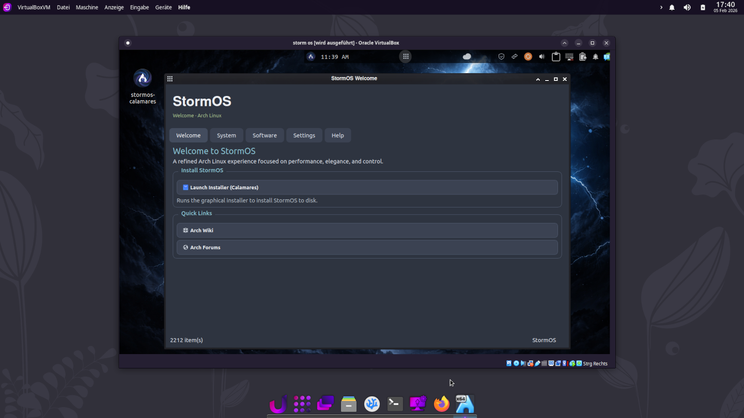Select the Help tab
744x418 pixels.
pos(337,135)
